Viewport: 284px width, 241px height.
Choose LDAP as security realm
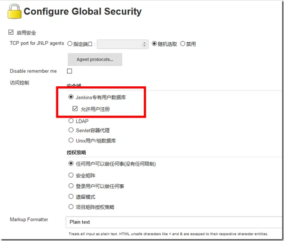coord(71,121)
